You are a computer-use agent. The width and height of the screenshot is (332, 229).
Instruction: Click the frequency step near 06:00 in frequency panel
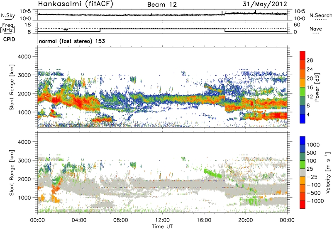coord(100,30)
